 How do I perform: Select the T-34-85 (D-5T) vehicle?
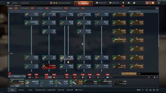[31, 23]
